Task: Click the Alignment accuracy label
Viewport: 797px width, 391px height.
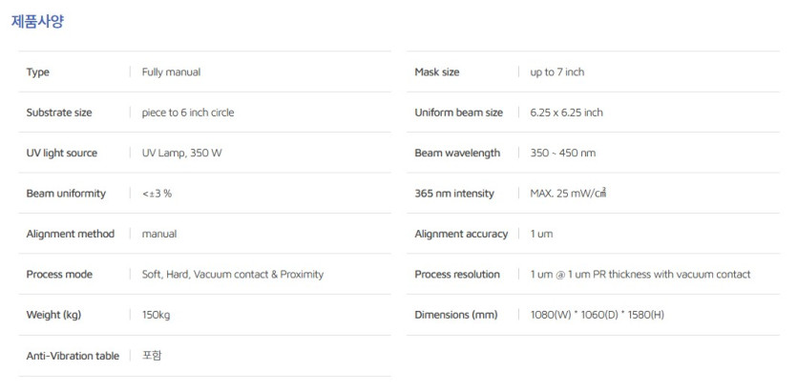Action: (x=461, y=234)
